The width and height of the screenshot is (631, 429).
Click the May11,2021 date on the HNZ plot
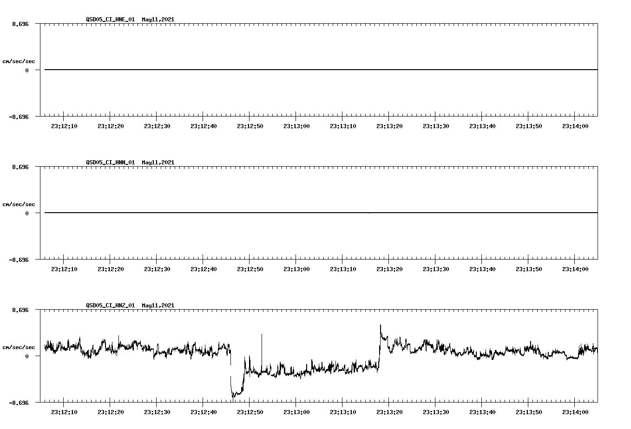click(x=158, y=305)
